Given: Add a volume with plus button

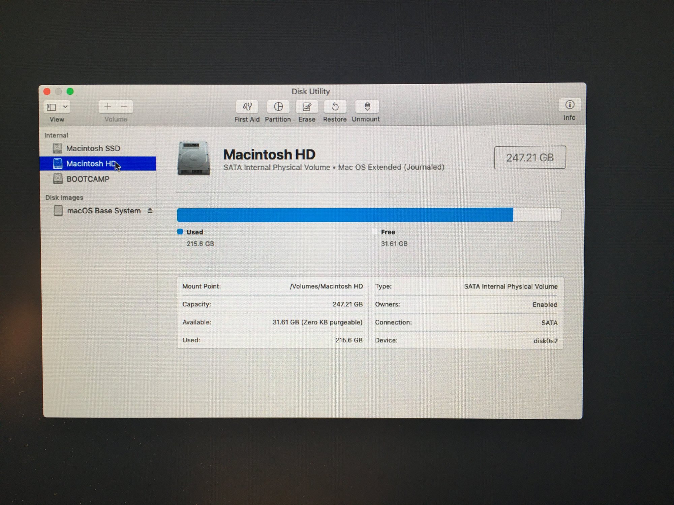Looking at the screenshot, I should [108, 107].
